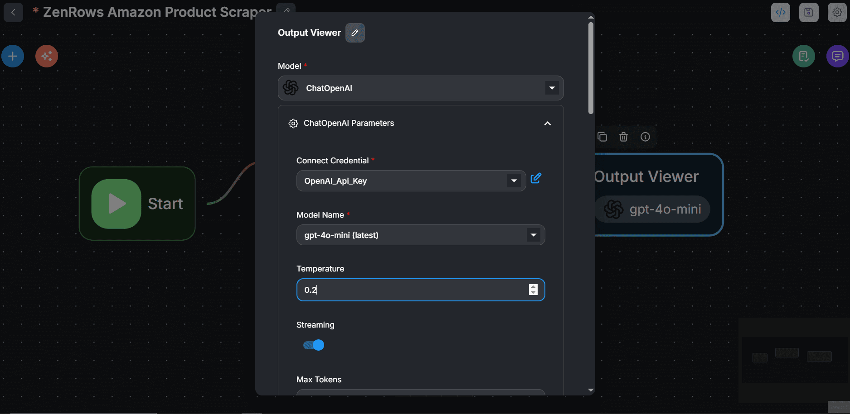This screenshot has height=414, width=850.
Task: Edit the OpenAI_Api_Key credential
Action: 536,178
